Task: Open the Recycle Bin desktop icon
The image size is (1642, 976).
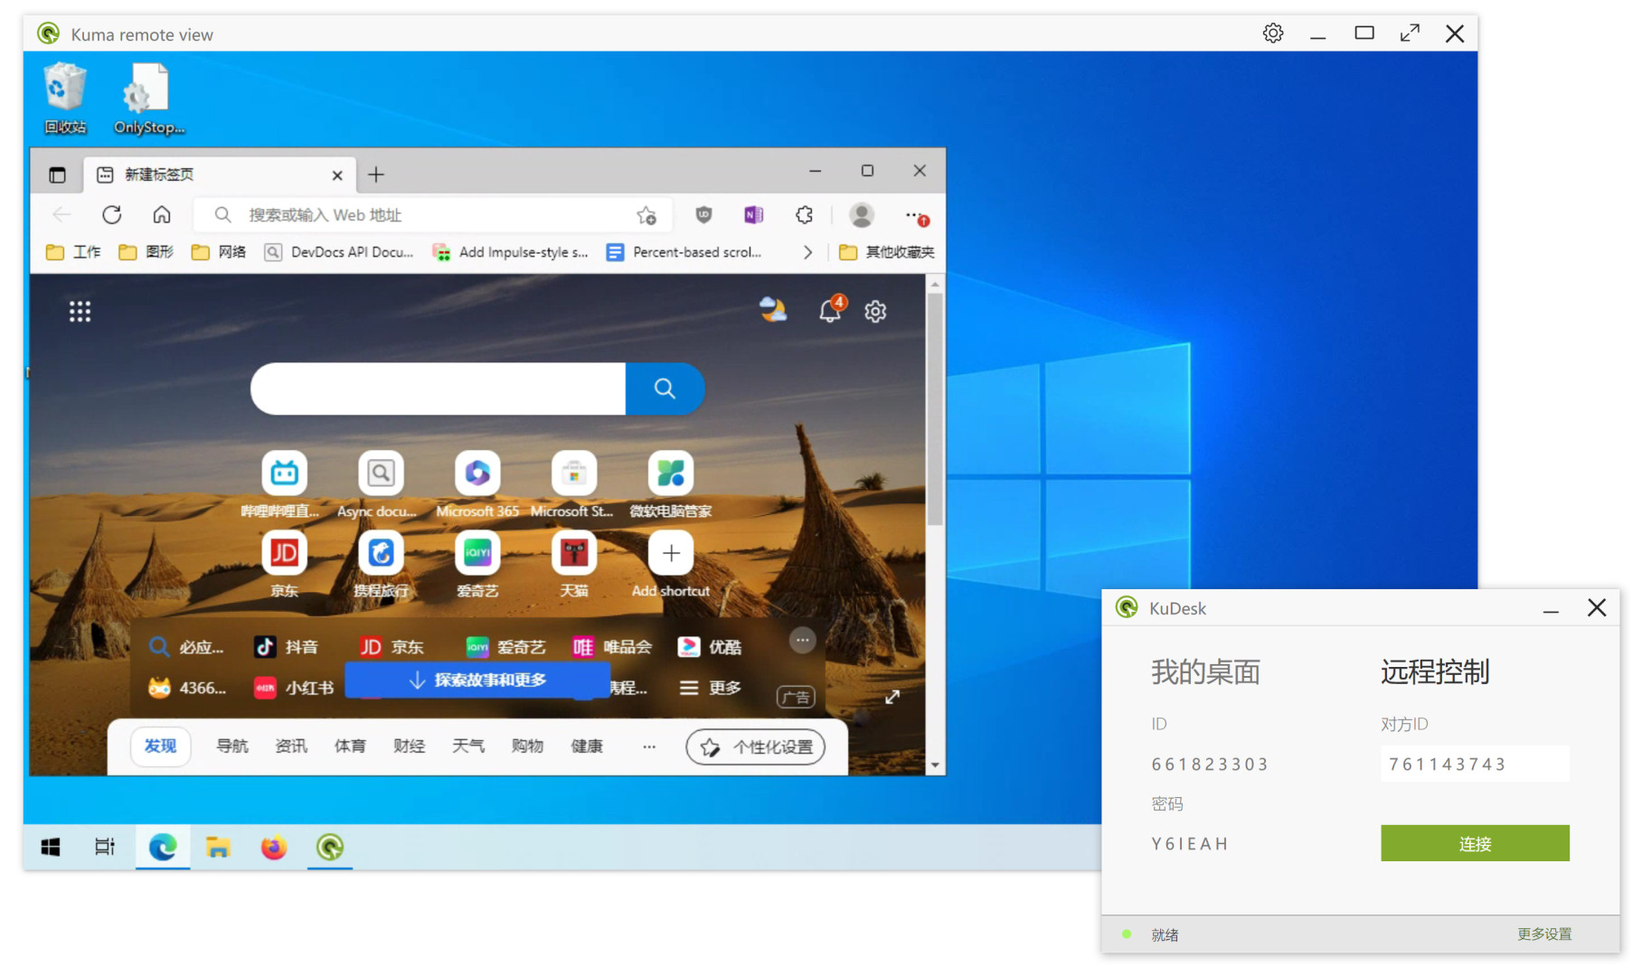Action: [x=65, y=99]
